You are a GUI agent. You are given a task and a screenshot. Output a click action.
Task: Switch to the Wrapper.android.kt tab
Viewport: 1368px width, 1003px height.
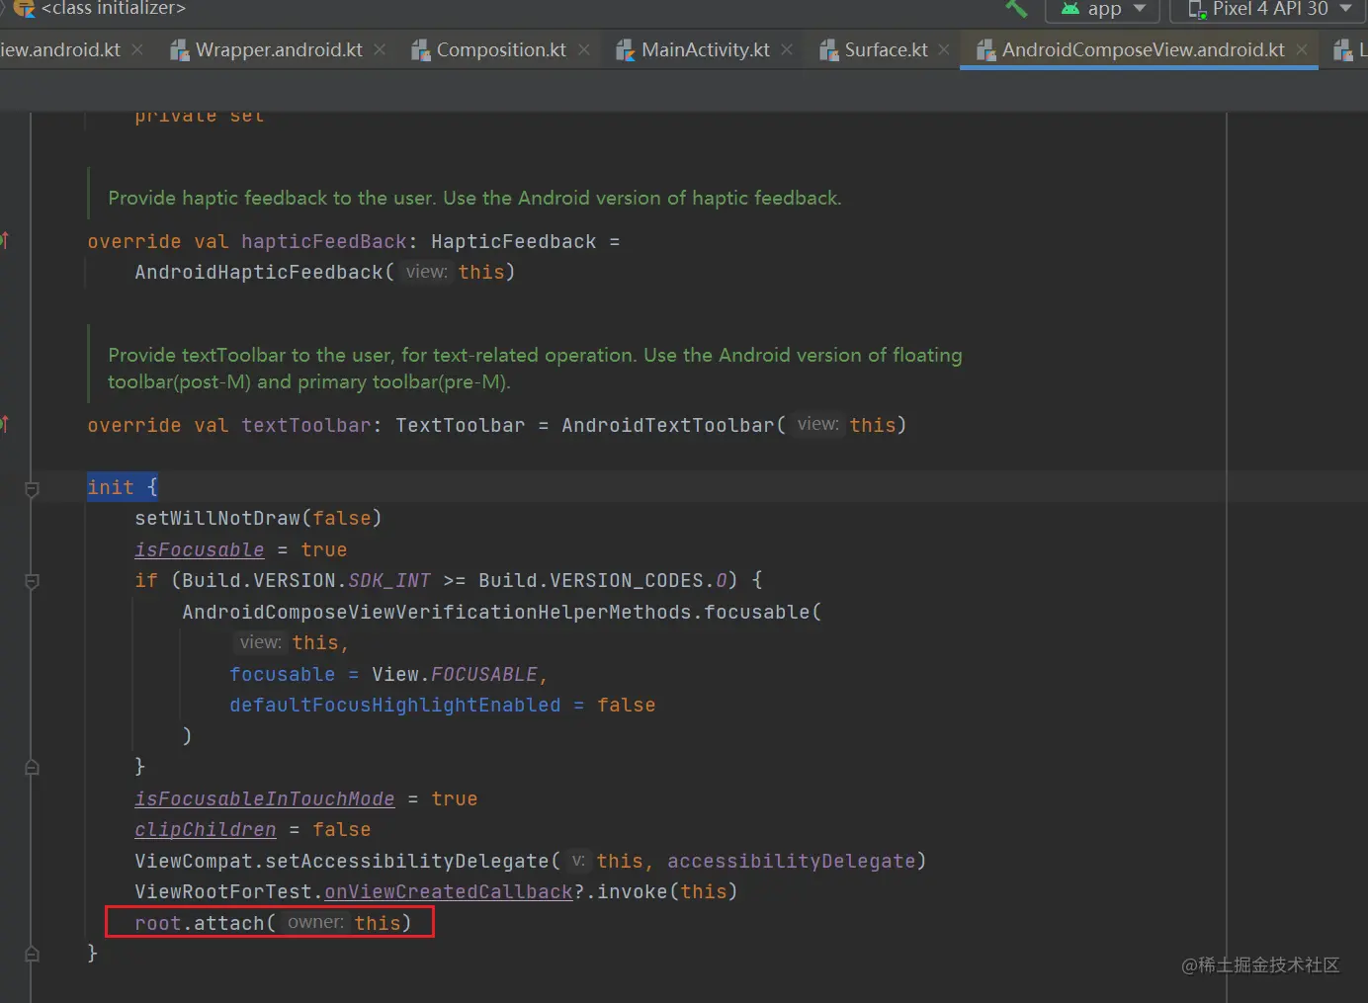coord(279,49)
